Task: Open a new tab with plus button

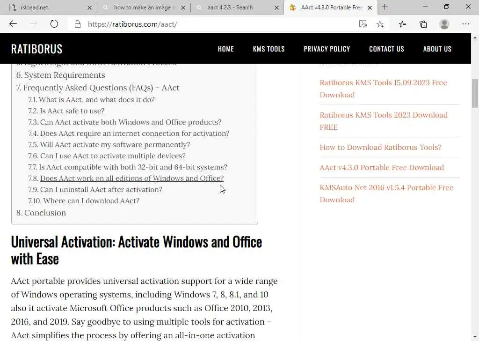Action: tap(385, 7)
